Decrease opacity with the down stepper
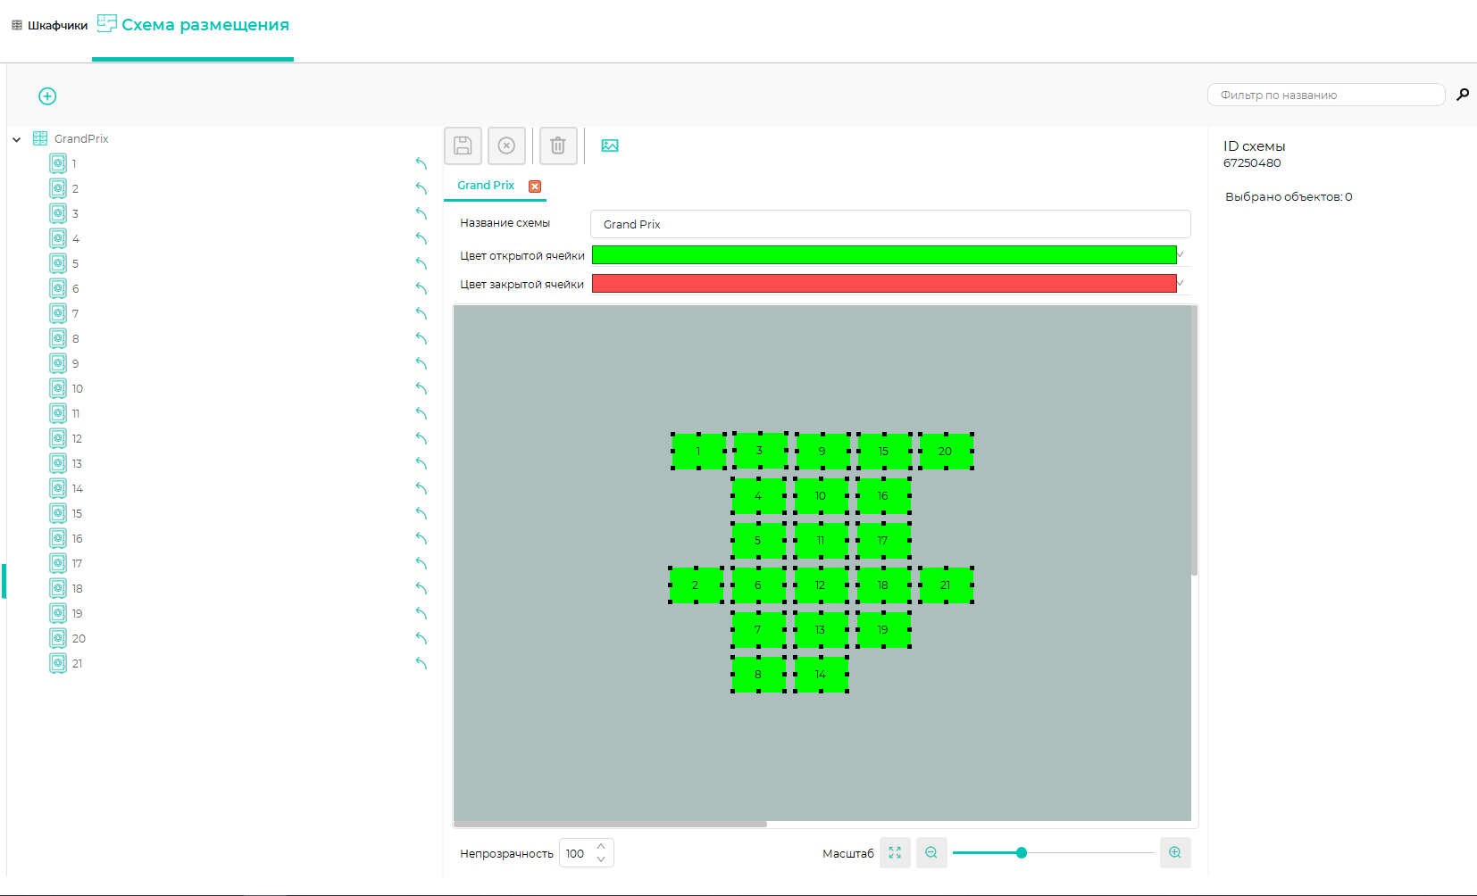This screenshot has height=896, width=1477. pyautogui.click(x=601, y=859)
